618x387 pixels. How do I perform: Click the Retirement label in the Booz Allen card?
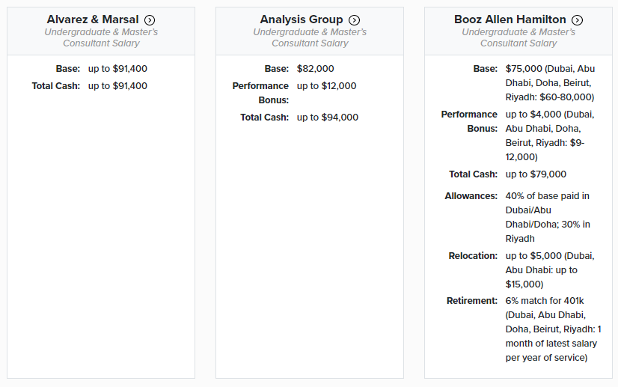pyautogui.click(x=472, y=300)
